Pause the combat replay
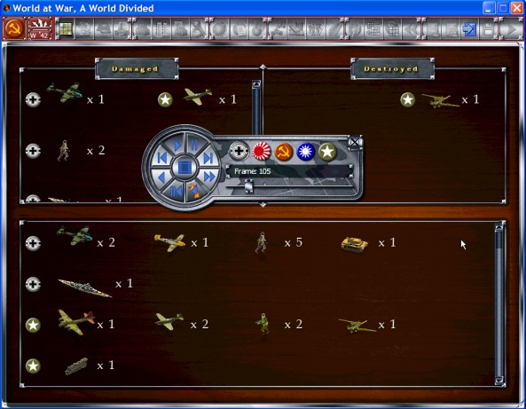The image size is (526, 409). 194,146
